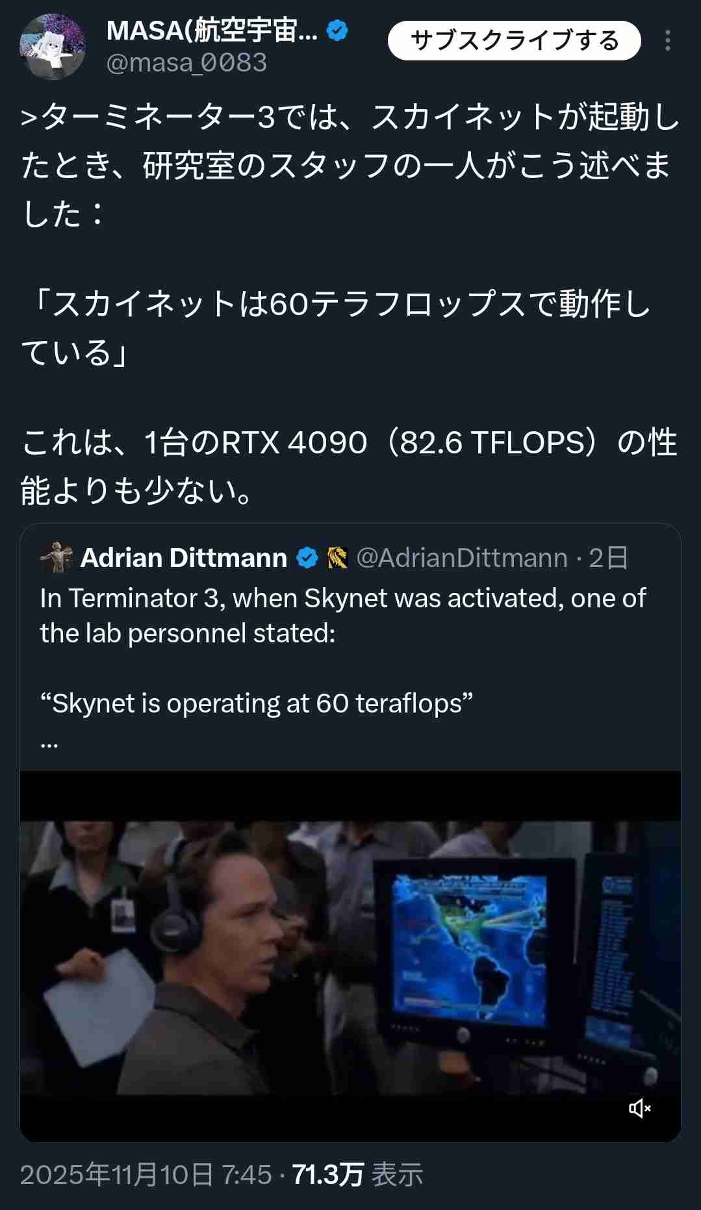
Task: Click the 2日 timestamp on quoted post
Action: (609, 558)
